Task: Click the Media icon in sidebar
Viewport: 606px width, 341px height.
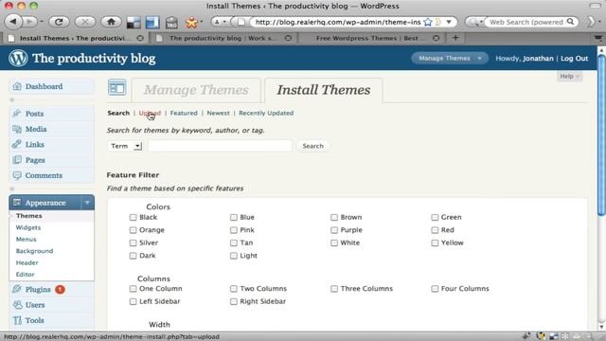Action: point(17,129)
